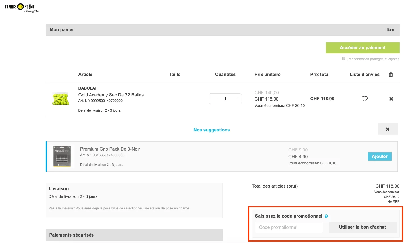Open the promo code help via blue question mark
The image size is (407, 243).
326,216
